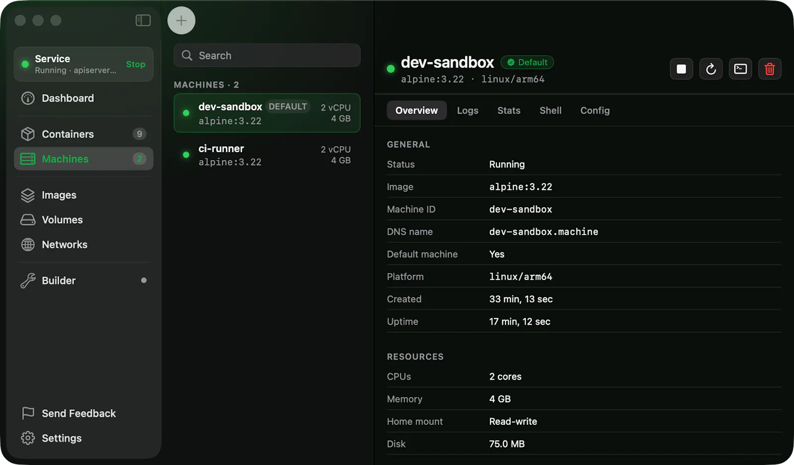Click the Dashboard gauge icon
794x465 pixels.
coord(28,98)
